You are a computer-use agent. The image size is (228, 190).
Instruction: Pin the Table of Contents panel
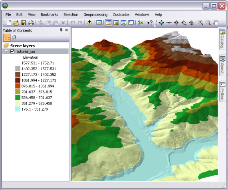(61, 30)
